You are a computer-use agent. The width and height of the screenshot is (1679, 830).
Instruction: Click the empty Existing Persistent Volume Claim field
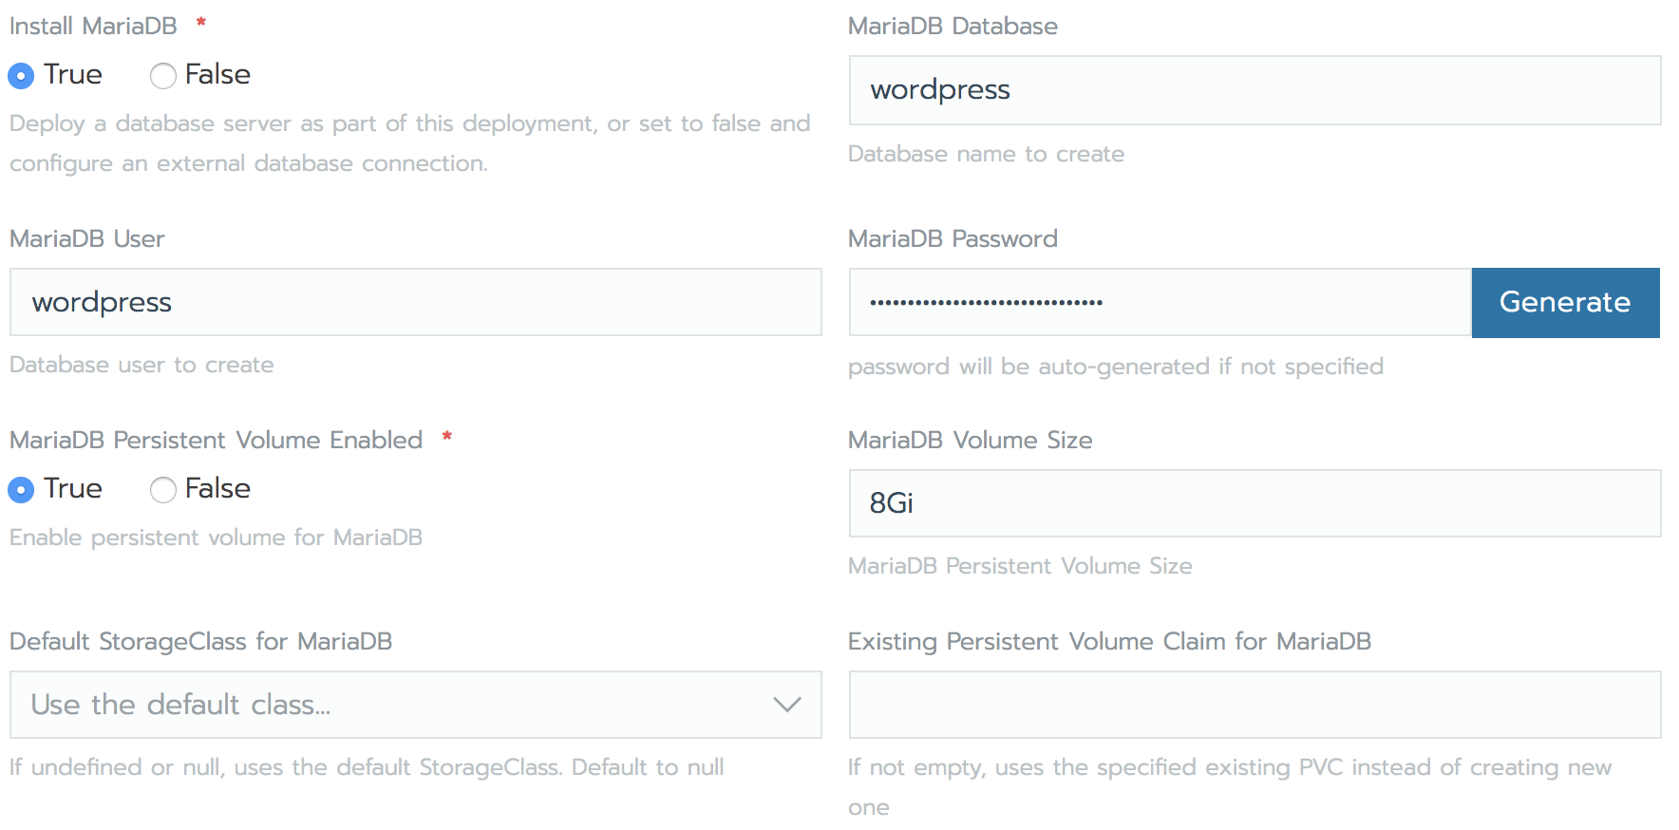click(x=1254, y=705)
